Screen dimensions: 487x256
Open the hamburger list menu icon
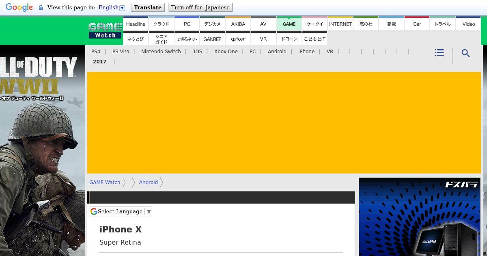(439, 53)
